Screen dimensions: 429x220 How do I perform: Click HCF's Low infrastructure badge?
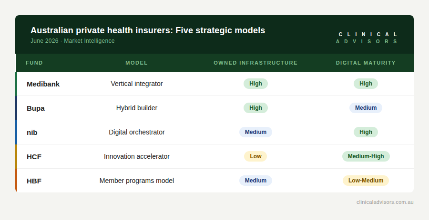pyautogui.click(x=255, y=156)
